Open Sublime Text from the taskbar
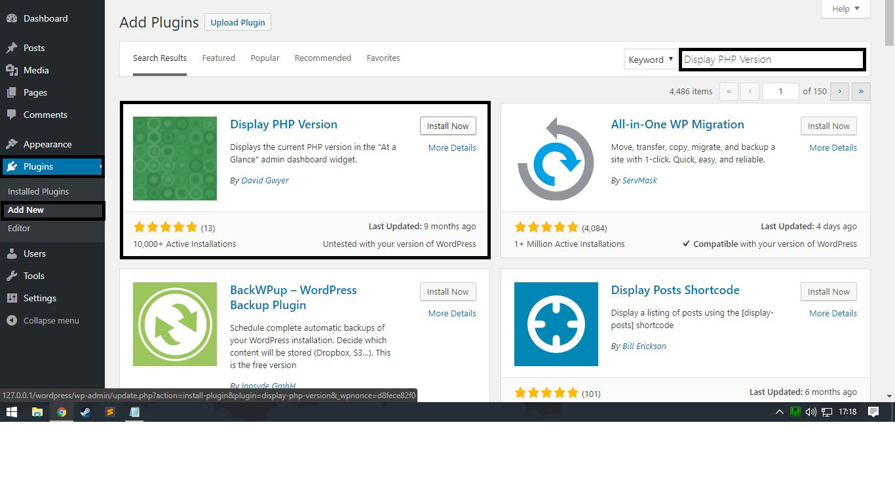Viewport: 895px width, 503px height. tap(110, 412)
